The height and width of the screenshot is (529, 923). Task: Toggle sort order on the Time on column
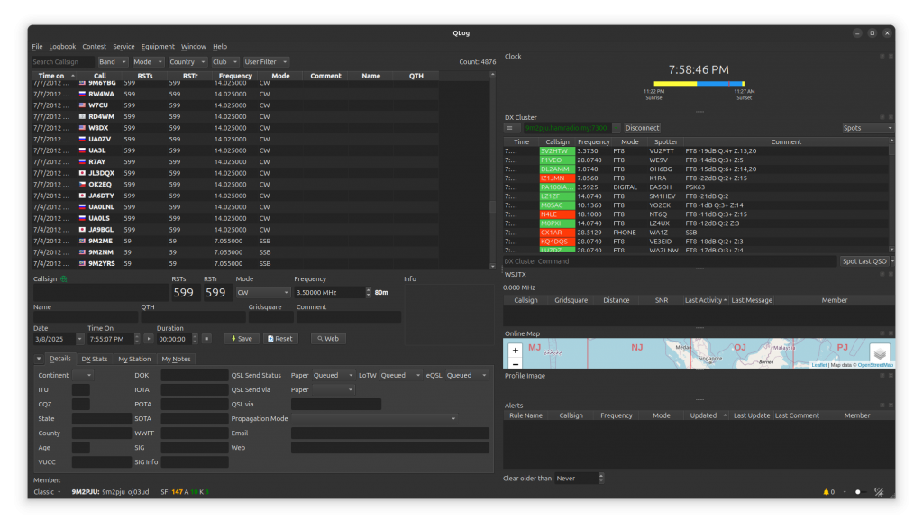click(x=50, y=75)
